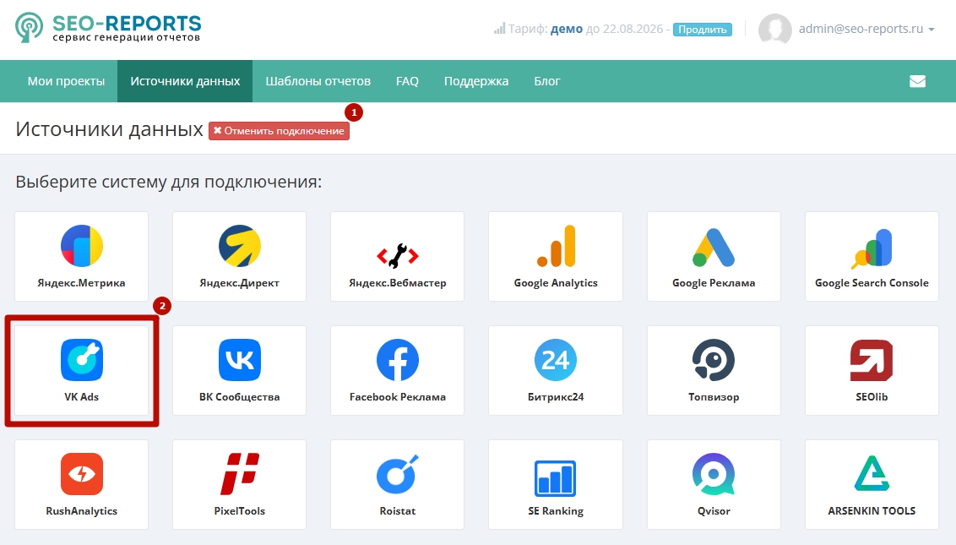Go to Источники данных tab
Viewport: 956px width, 545px height.
(185, 81)
